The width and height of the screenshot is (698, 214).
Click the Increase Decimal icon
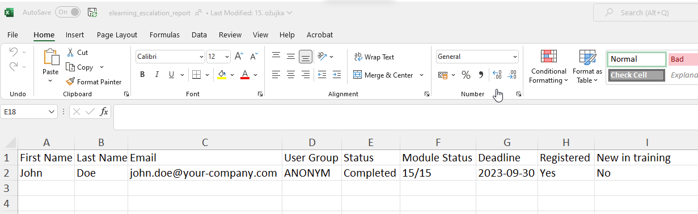point(497,75)
